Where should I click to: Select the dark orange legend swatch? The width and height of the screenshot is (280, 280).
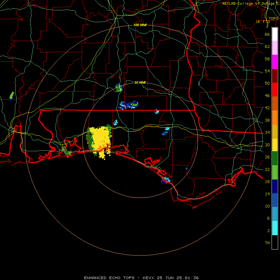pos(275,104)
